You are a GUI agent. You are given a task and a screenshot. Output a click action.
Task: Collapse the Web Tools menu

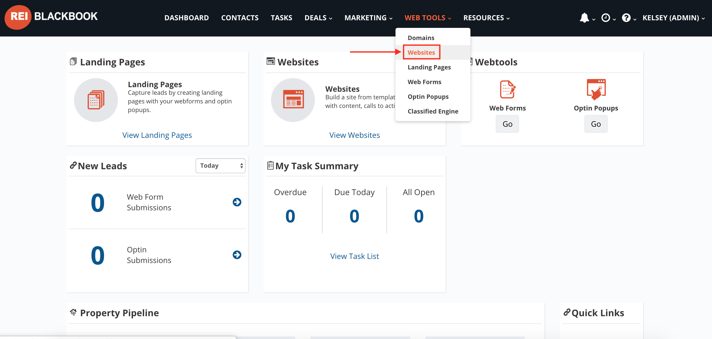(x=428, y=18)
